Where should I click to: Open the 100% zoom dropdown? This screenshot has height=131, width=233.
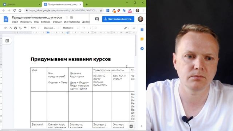click(x=35, y=28)
